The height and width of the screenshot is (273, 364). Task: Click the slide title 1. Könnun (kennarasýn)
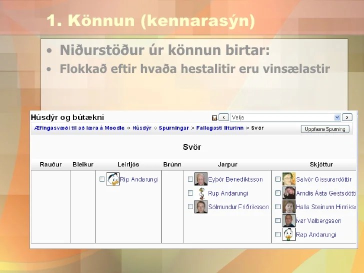[x=151, y=20]
